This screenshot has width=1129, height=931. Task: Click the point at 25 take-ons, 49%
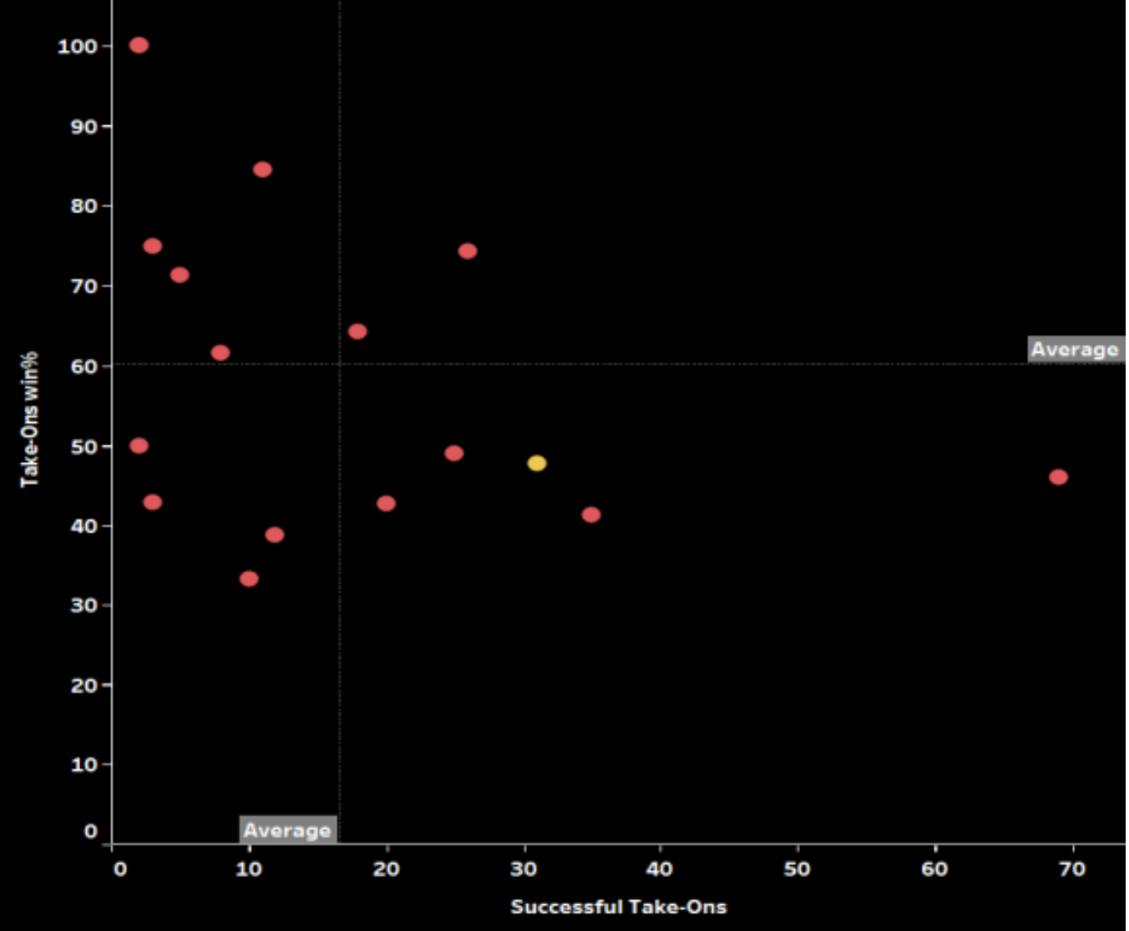click(454, 453)
